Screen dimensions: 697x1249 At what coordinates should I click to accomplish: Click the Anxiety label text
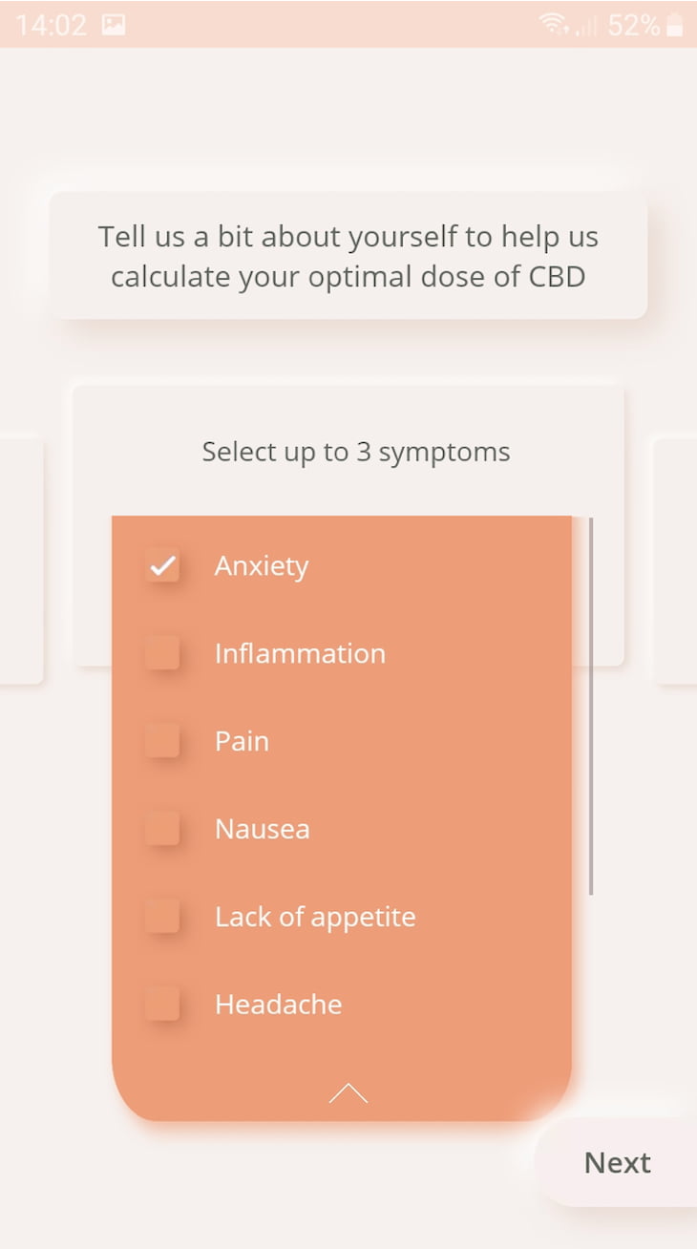262,566
